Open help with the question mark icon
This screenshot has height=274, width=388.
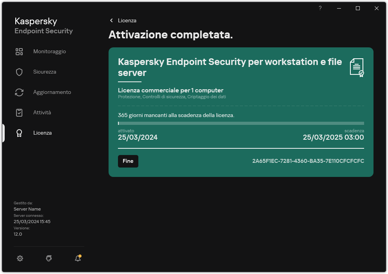click(320, 8)
